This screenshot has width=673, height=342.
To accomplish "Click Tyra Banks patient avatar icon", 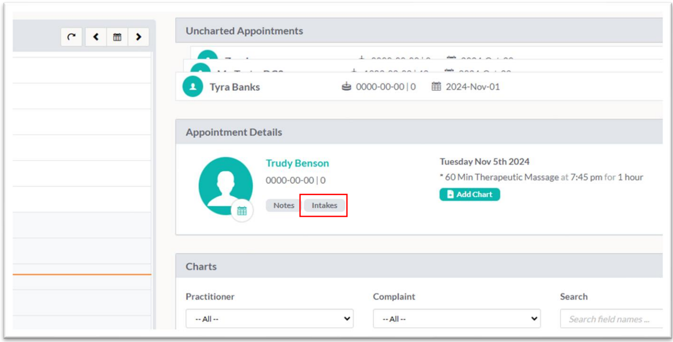I will [193, 87].
